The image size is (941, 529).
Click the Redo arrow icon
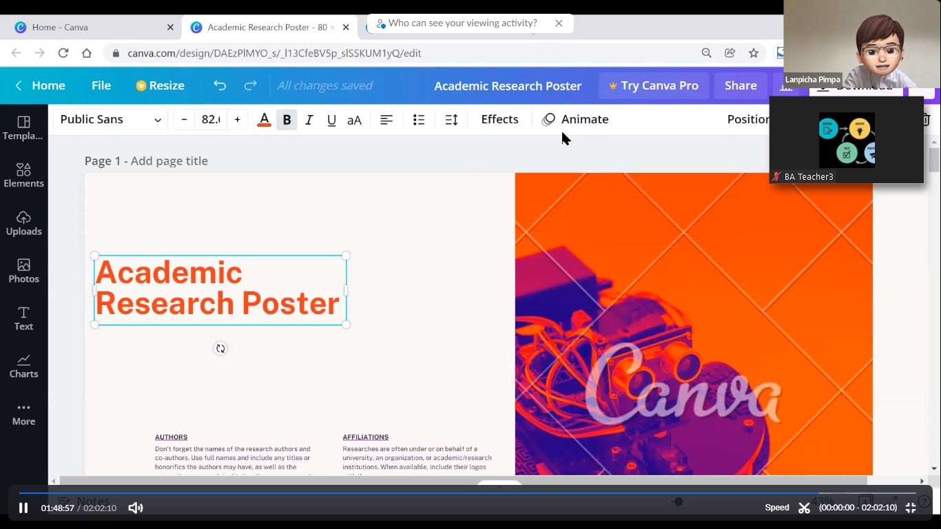pos(250,85)
